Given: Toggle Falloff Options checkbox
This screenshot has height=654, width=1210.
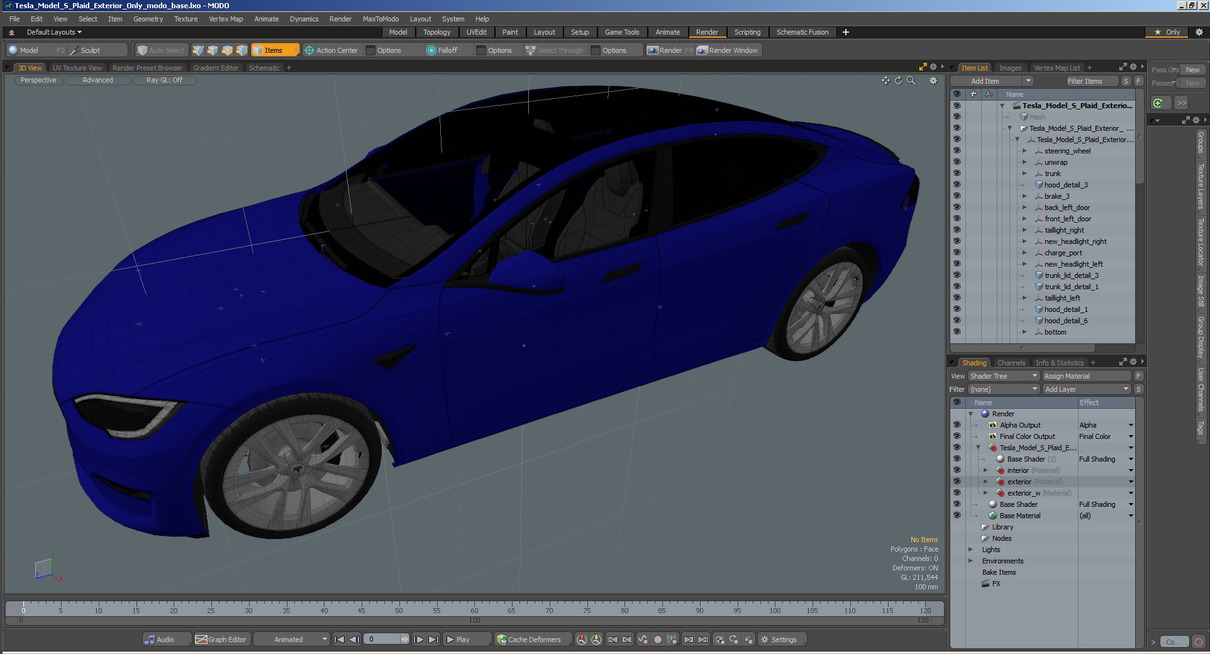Looking at the screenshot, I should (x=481, y=50).
